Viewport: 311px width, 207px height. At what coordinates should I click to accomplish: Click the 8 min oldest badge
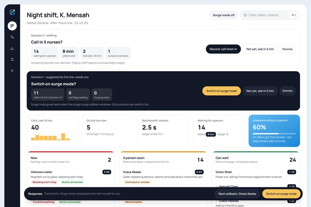coord(211,134)
